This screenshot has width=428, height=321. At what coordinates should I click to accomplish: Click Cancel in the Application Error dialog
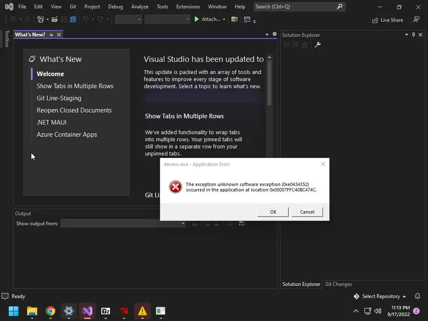[307, 212]
